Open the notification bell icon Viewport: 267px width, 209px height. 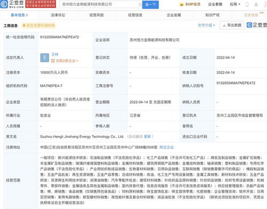pos(256,5)
